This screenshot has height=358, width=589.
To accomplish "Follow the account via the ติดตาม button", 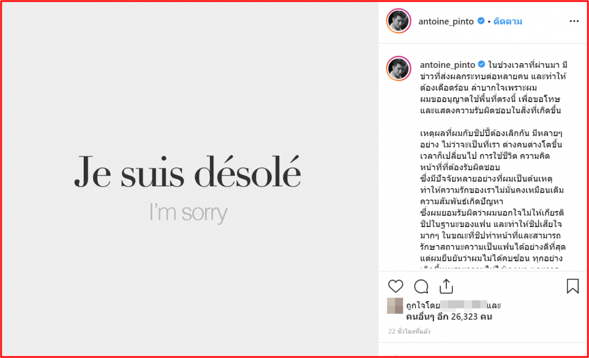I will pos(507,21).
